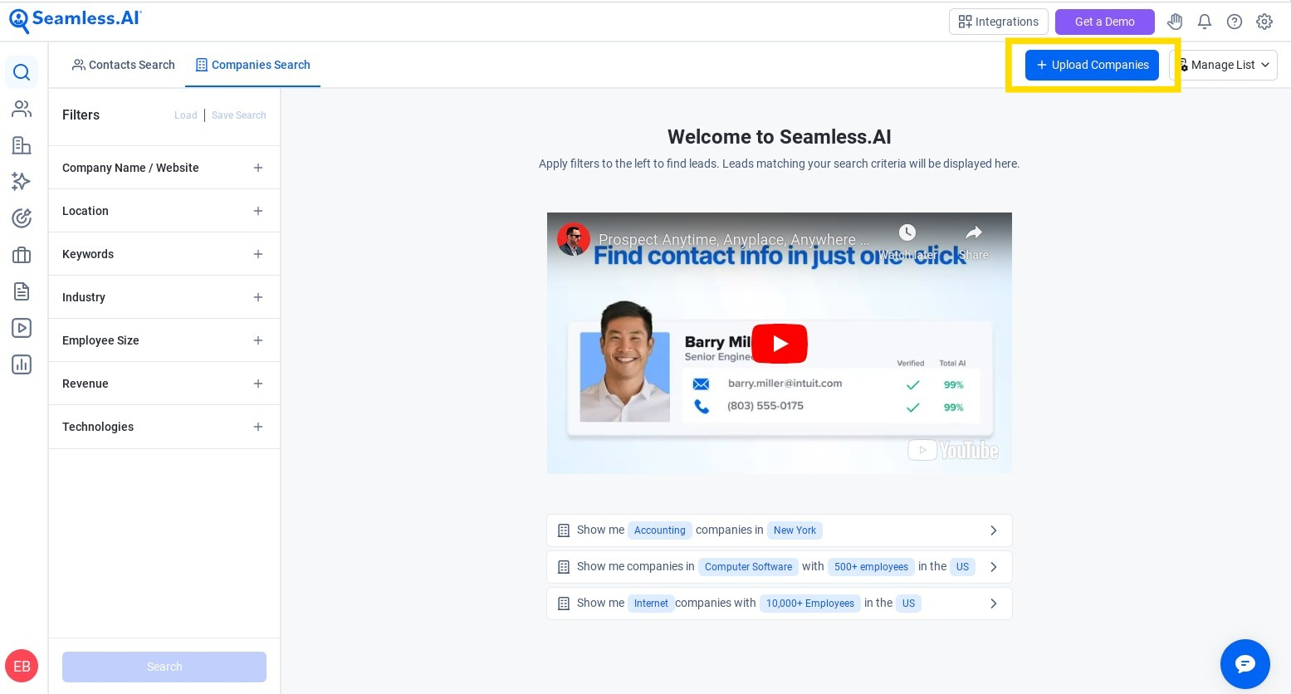Select the Companies Search tab
The width and height of the screenshot is (1291, 694).
tap(252, 65)
